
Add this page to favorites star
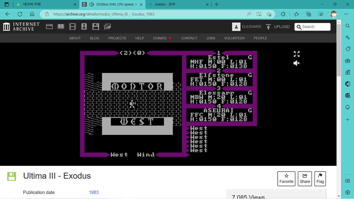click(x=269, y=14)
